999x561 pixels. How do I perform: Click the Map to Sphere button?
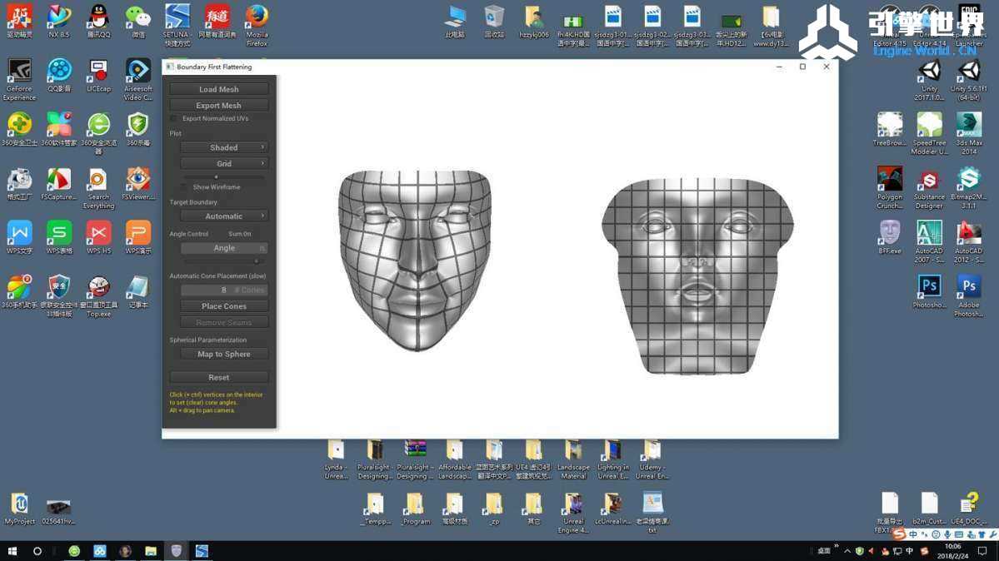223,354
